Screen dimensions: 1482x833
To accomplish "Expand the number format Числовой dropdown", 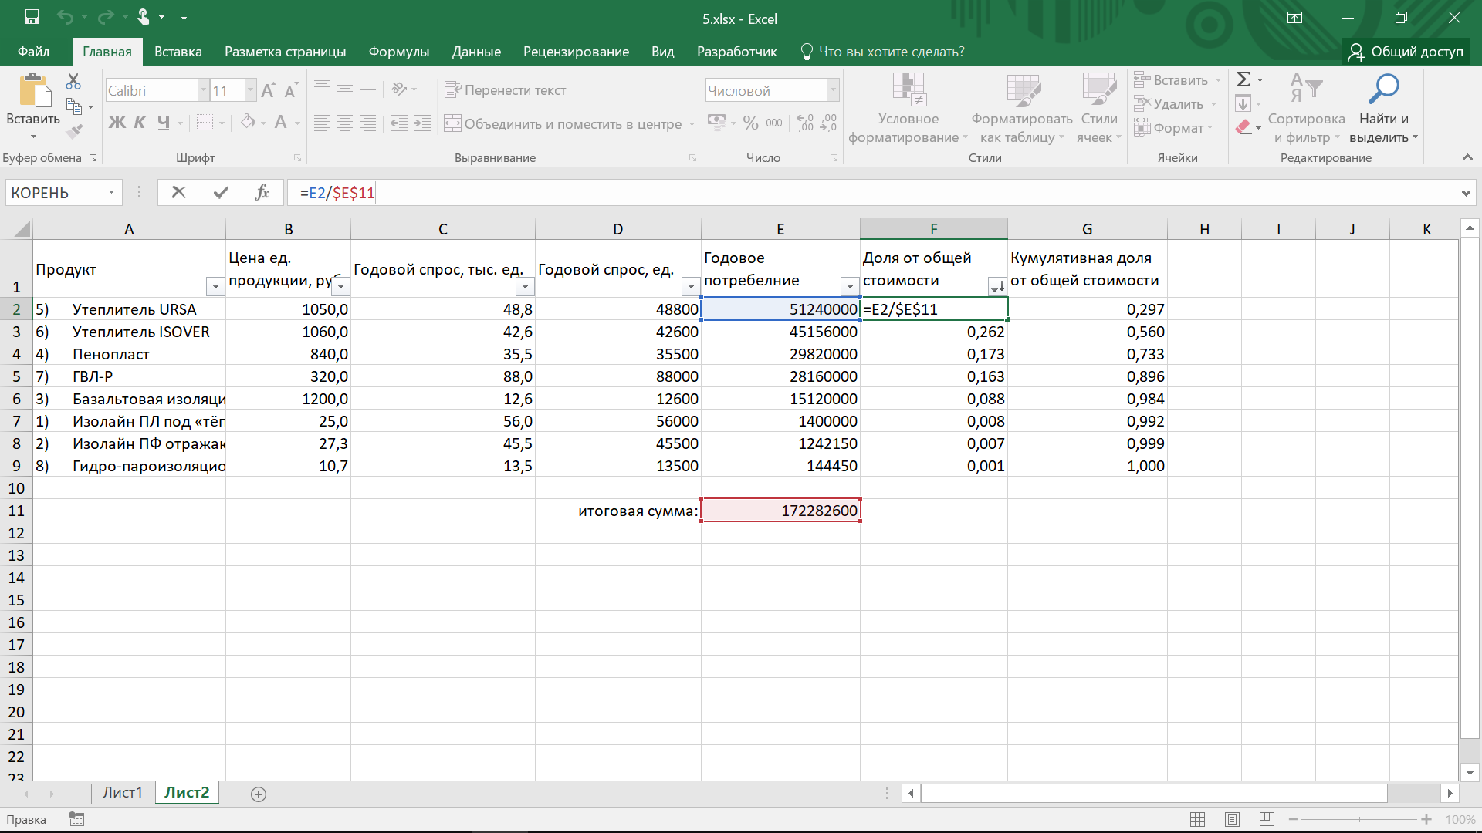I will (833, 90).
